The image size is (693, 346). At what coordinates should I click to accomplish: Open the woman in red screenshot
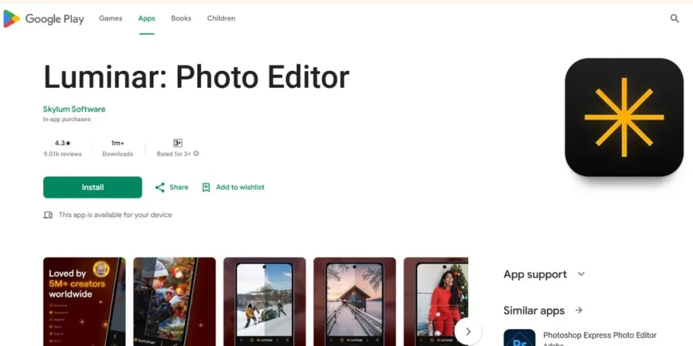click(x=436, y=301)
